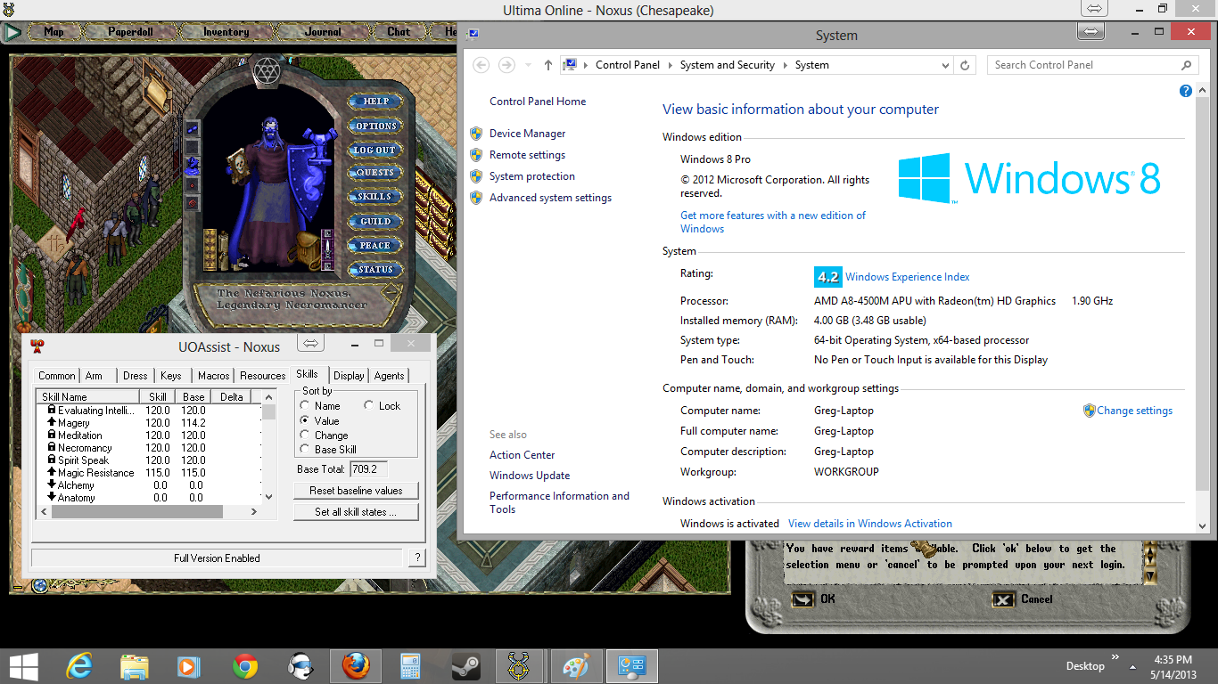Click the Cancel X icon in reward dialog
This screenshot has height=684, width=1218.
(x=1004, y=599)
